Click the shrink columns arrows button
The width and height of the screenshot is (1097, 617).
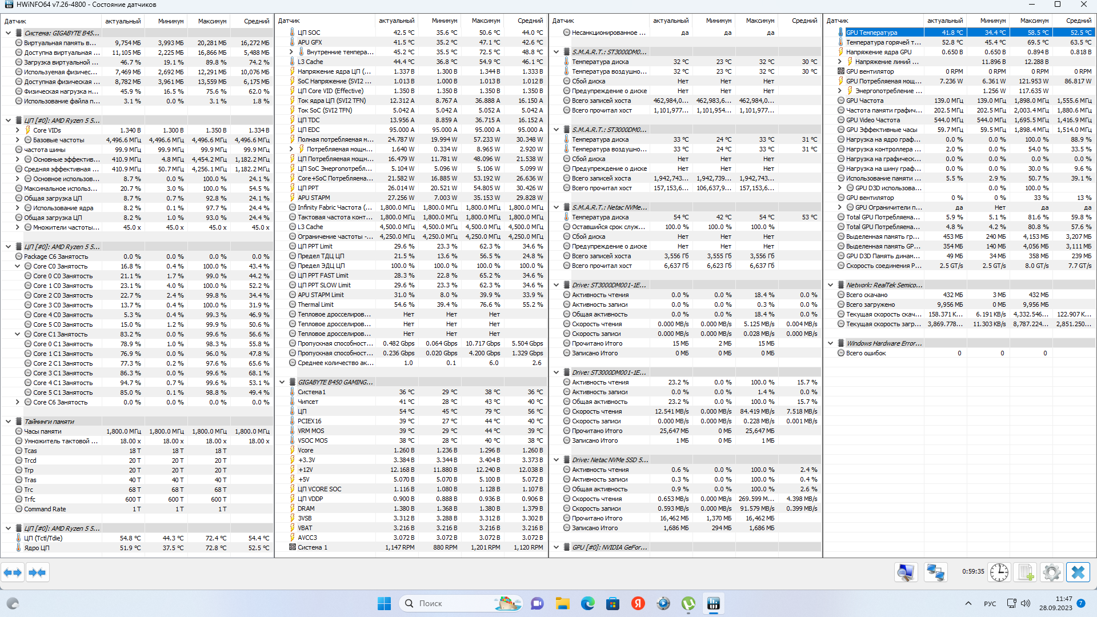pyautogui.click(x=37, y=572)
